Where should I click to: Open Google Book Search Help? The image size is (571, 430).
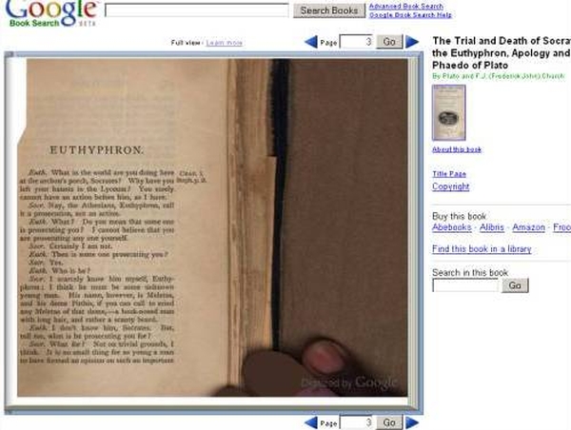click(410, 15)
